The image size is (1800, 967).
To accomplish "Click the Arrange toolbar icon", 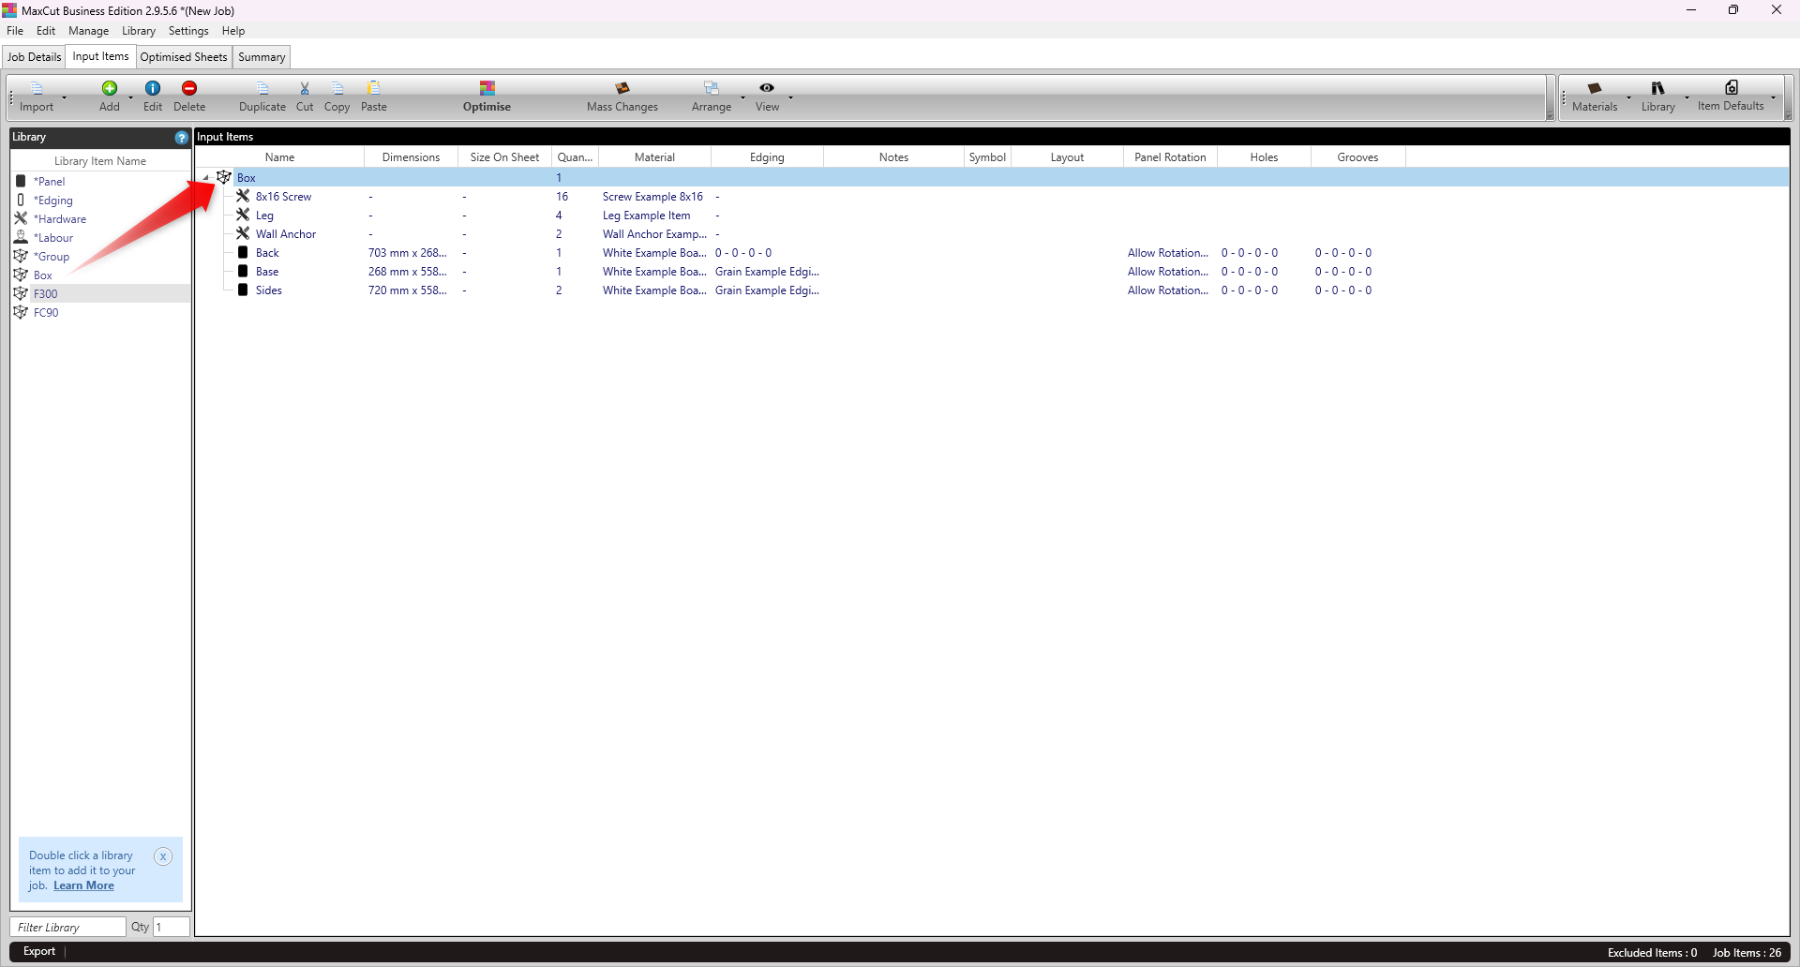I will (712, 88).
